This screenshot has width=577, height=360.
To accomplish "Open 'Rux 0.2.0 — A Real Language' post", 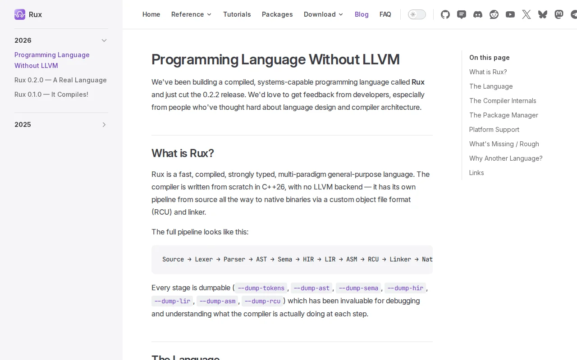I will pyautogui.click(x=60, y=80).
